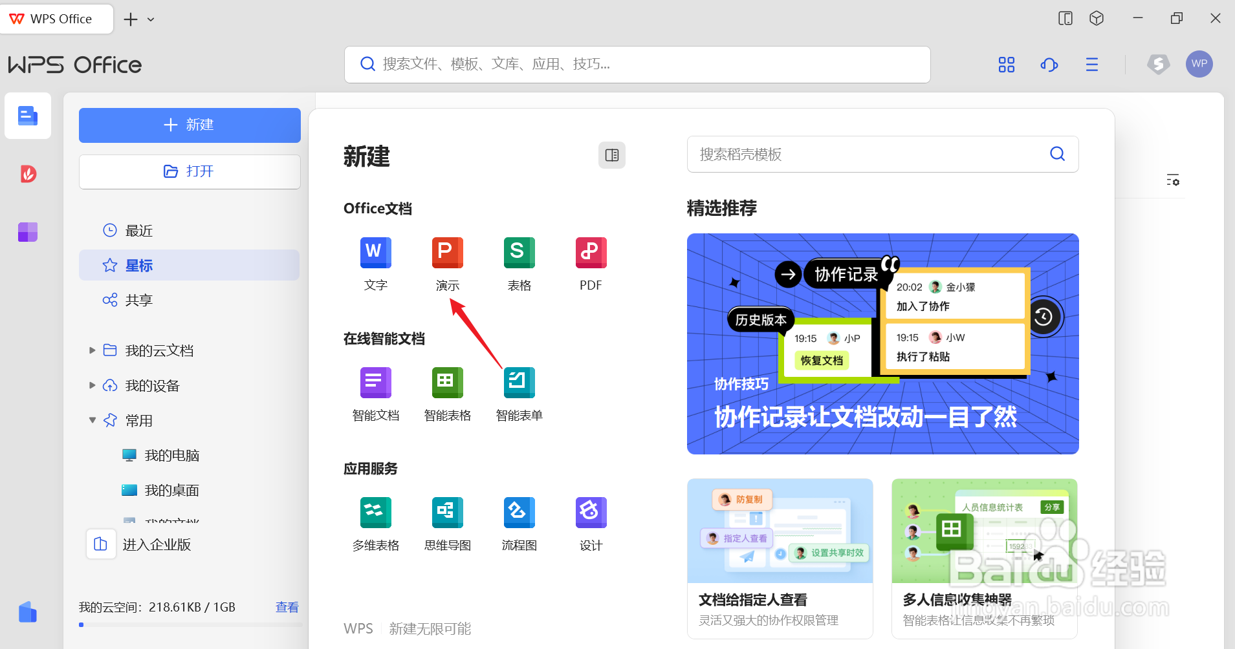Toggle the new-panel layout icon beside 新建
1235x649 pixels.
[611, 155]
